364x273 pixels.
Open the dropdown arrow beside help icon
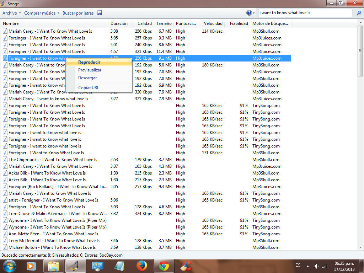pyautogui.click(x=253, y=13)
